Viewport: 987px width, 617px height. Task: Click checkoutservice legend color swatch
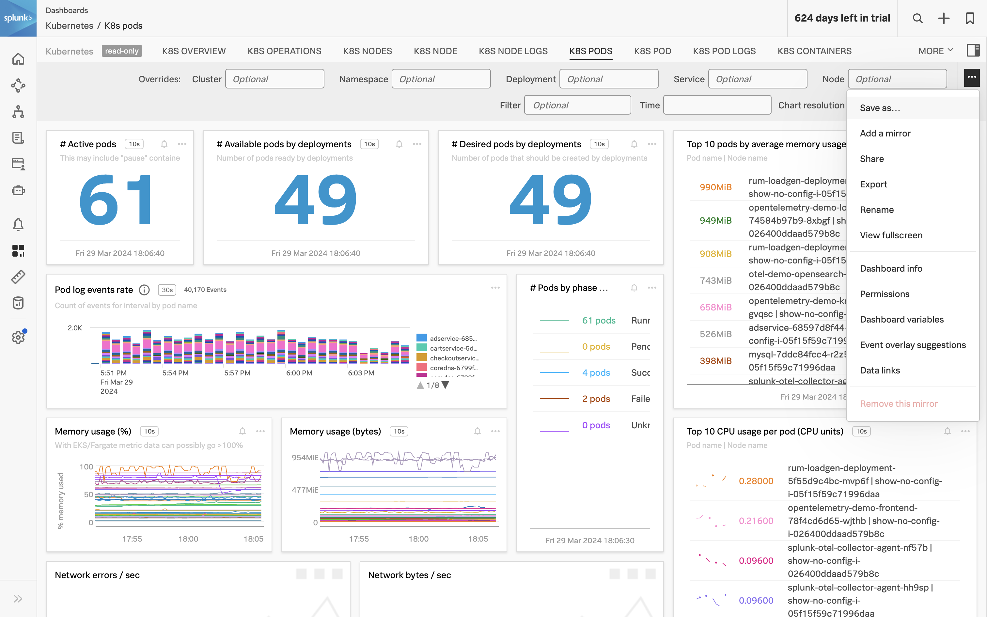tap(421, 357)
